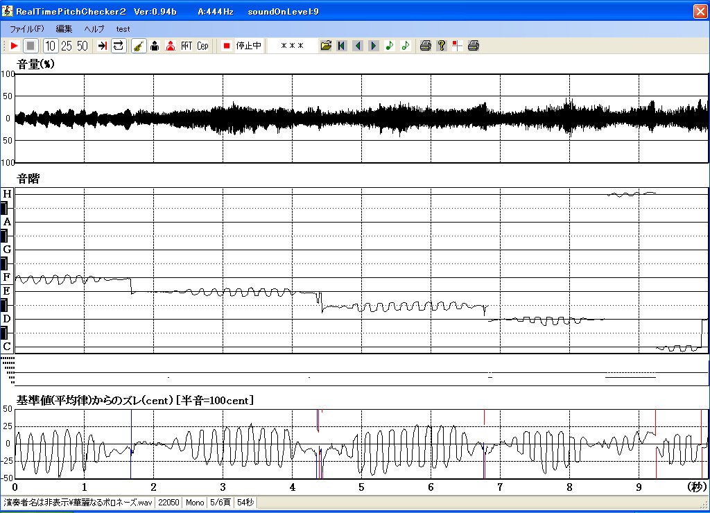Open a file with the folder icon
Viewport: 710px width, 513px height.
[x=326, y=46]
